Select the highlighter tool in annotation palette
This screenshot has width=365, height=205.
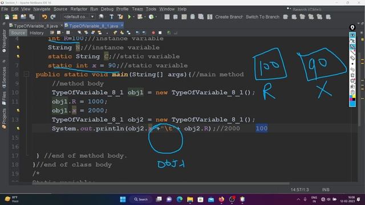tap(352, 47)
